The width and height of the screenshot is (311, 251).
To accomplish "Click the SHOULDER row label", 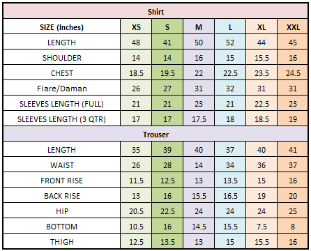I will [x=62, y=58].
